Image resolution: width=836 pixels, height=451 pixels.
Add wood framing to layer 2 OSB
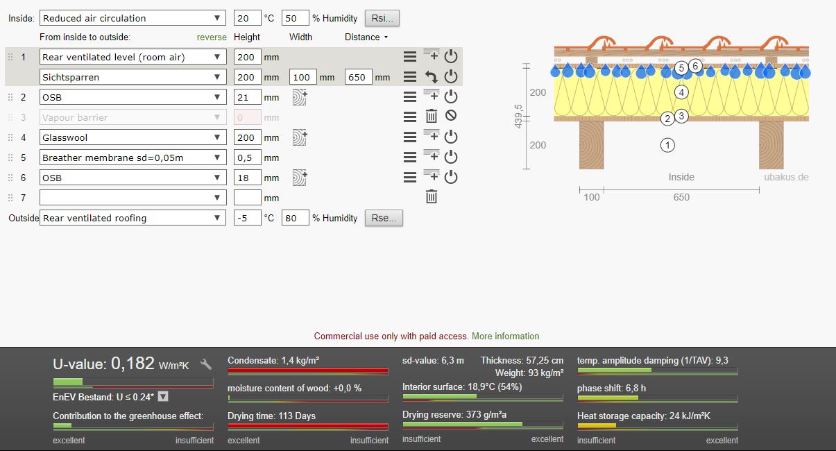coord(300,97)
